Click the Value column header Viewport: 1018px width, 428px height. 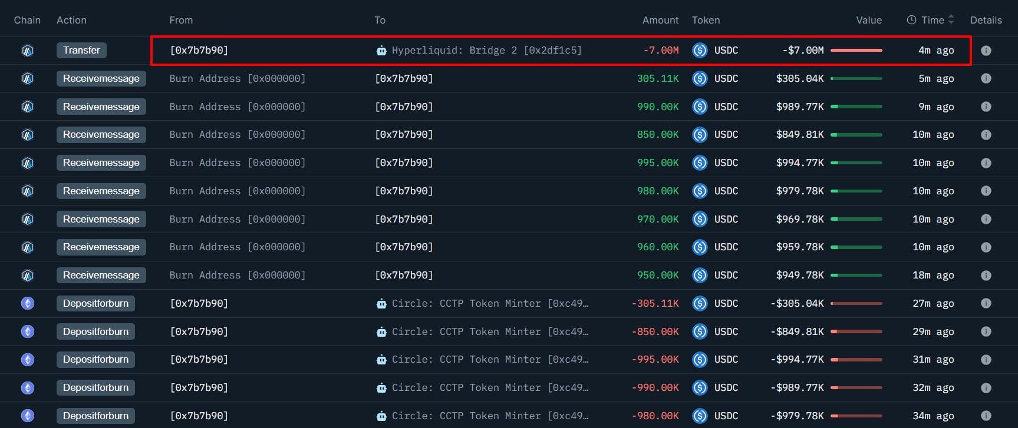point(868,20)
